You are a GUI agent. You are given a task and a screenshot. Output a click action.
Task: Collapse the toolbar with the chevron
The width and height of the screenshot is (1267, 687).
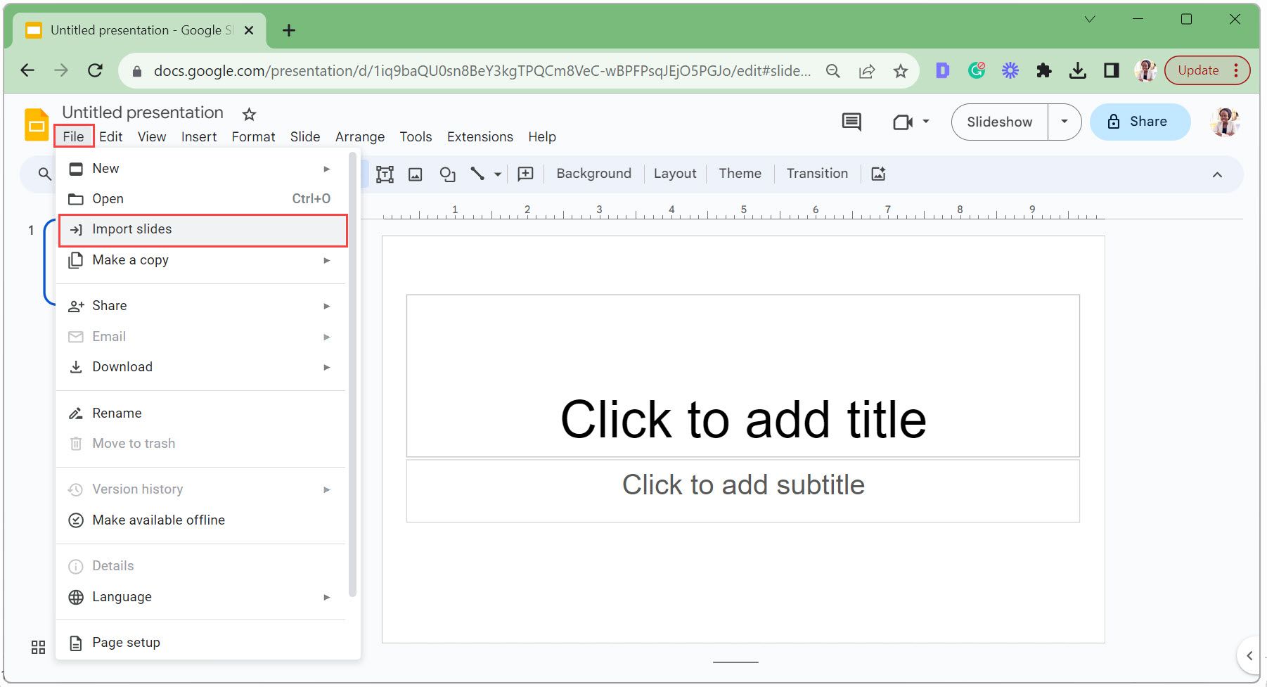1216,174
